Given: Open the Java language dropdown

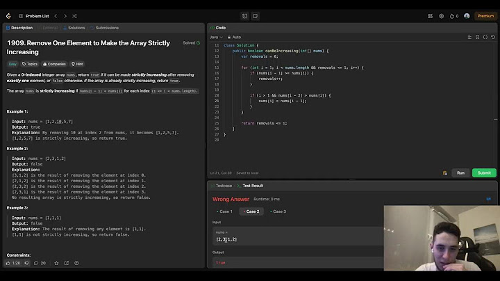Looking at the screenshot, I should pos(216,37).
